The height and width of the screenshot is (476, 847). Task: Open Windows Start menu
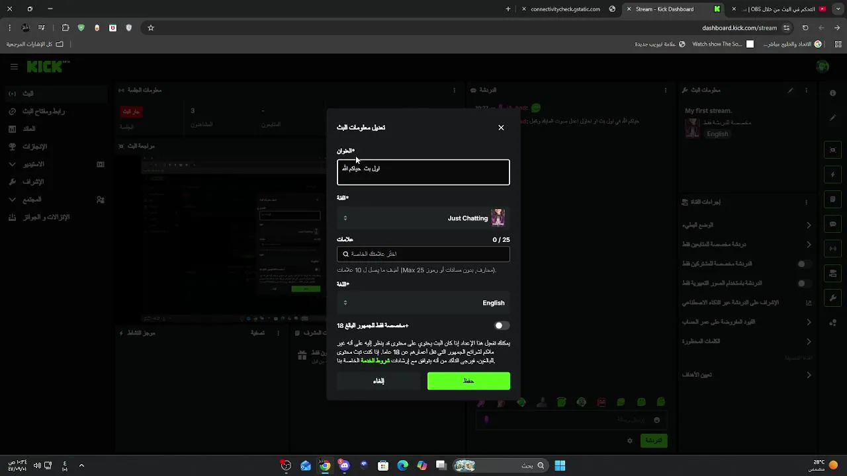click(x=560, y=465)
